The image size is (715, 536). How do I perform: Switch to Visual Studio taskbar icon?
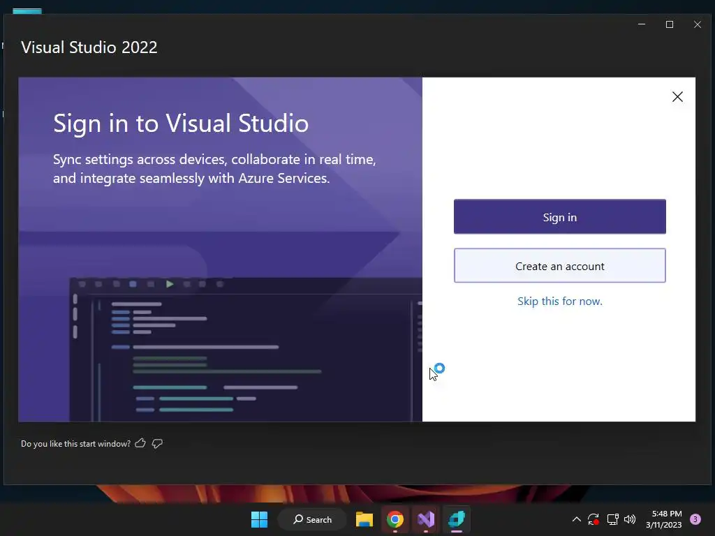click(x=426, y=519)
